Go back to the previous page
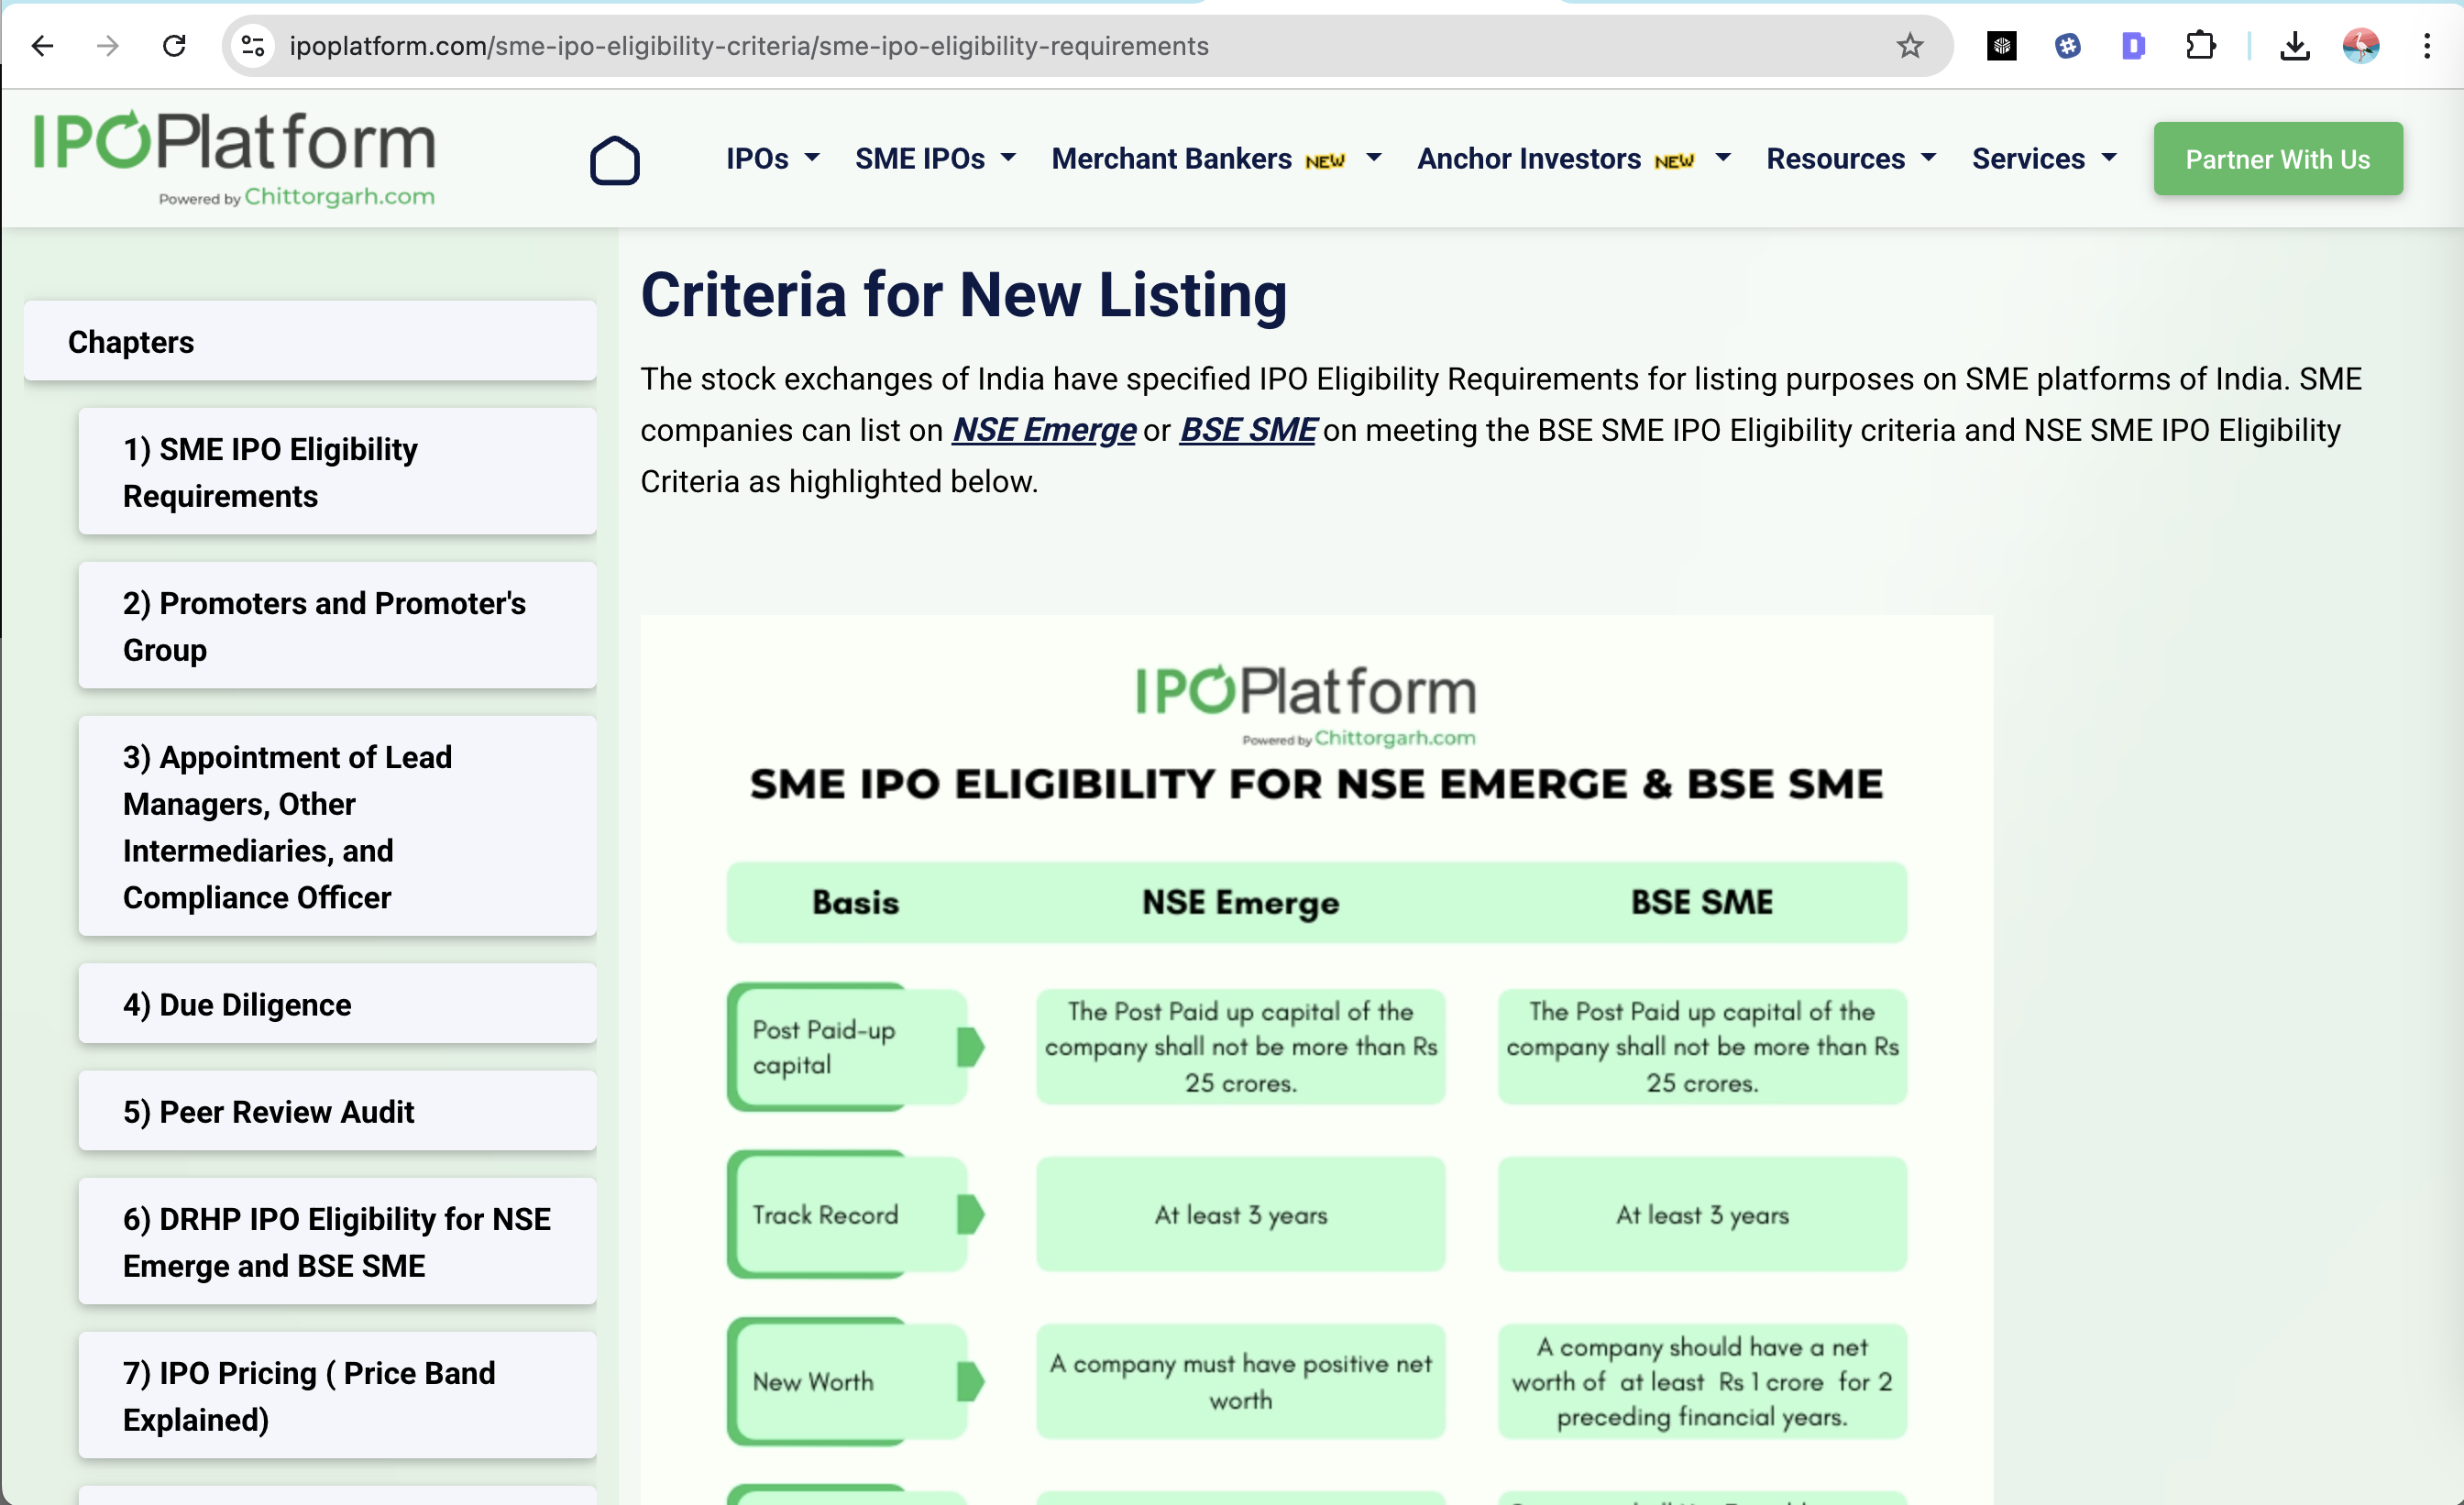 point(42,46)
